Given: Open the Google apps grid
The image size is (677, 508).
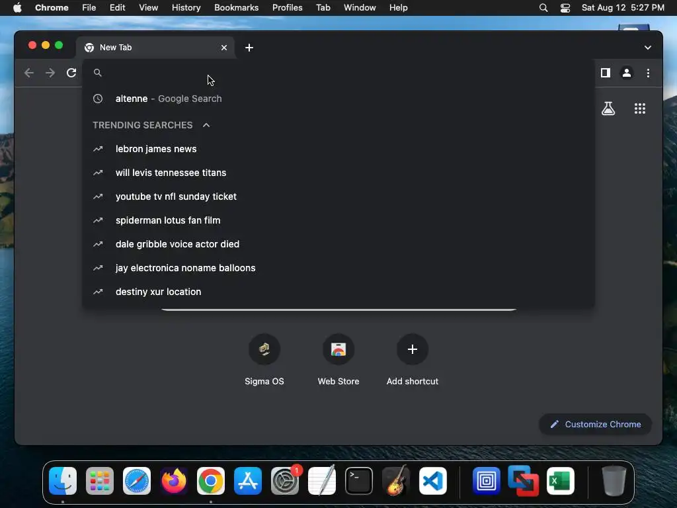Looking at the screenshot, I should click(x=640, y=108).
